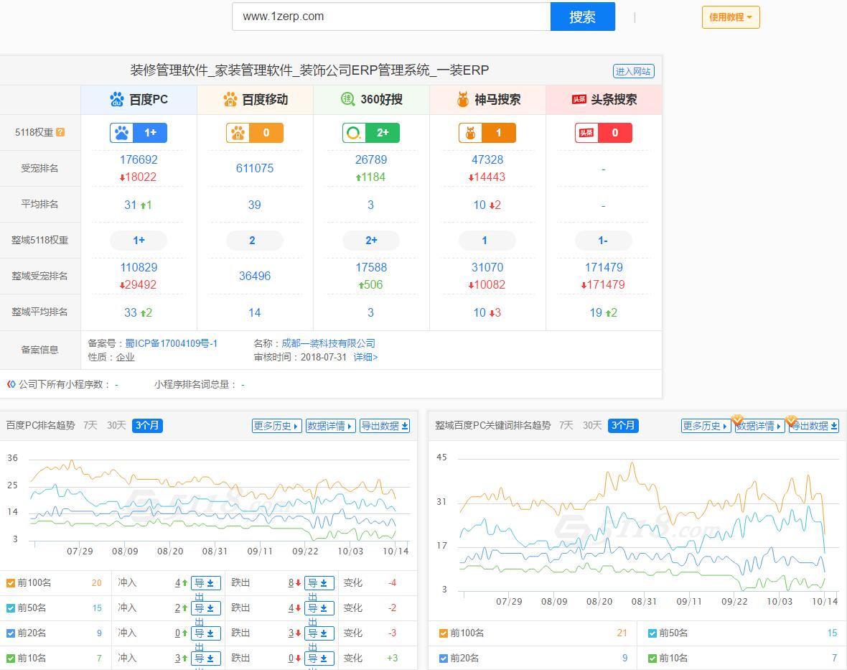The image size is (847, 670).
Task: Select the 30天 tab on right chart
Action: tap(592, 425)
